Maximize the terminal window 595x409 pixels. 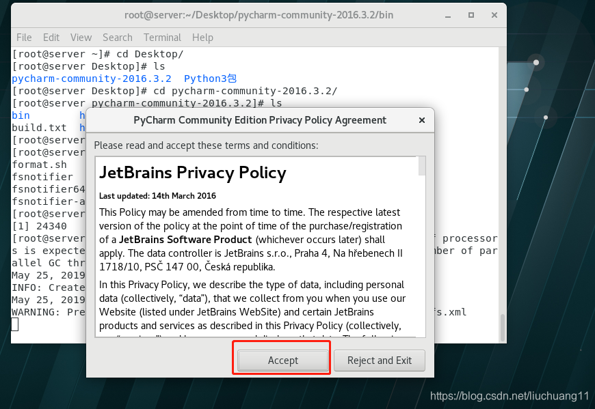point(471,15)
